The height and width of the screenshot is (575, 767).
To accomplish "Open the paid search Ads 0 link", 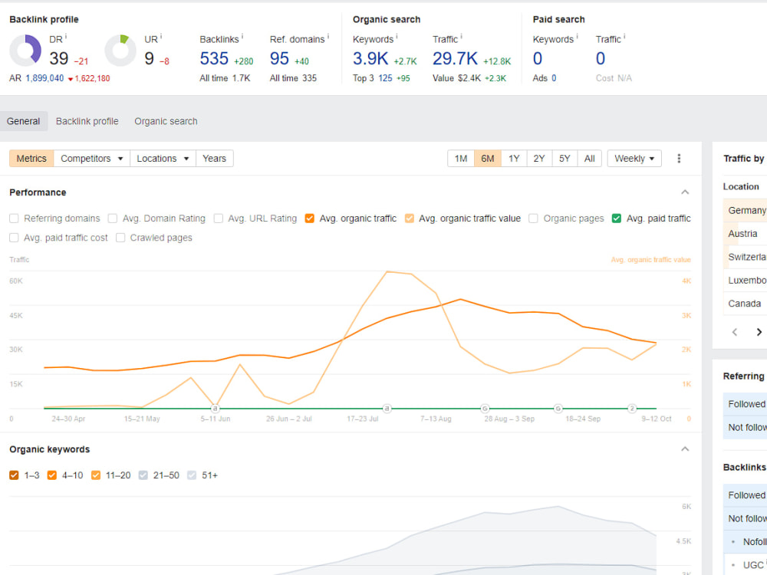I will tap(554, 78).
